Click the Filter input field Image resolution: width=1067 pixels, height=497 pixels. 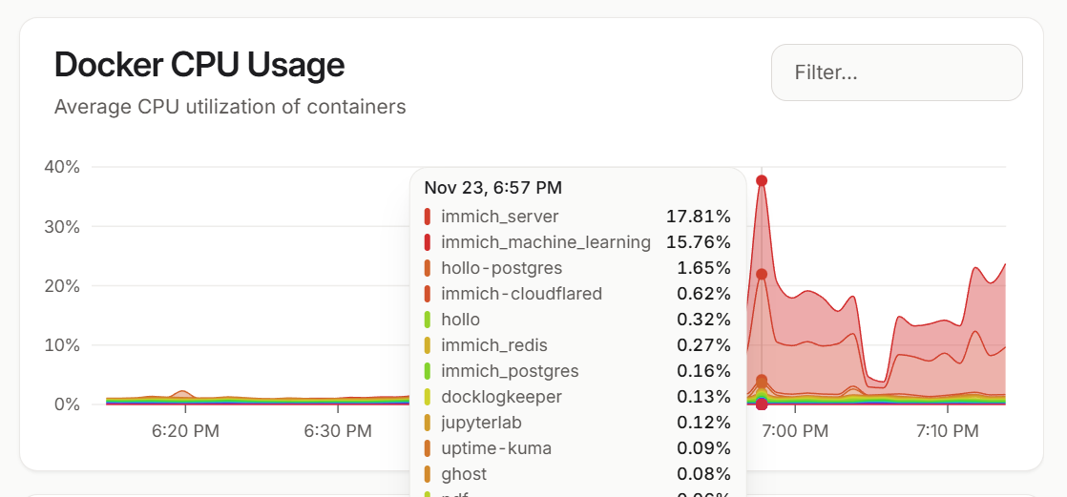coord(896,72)
